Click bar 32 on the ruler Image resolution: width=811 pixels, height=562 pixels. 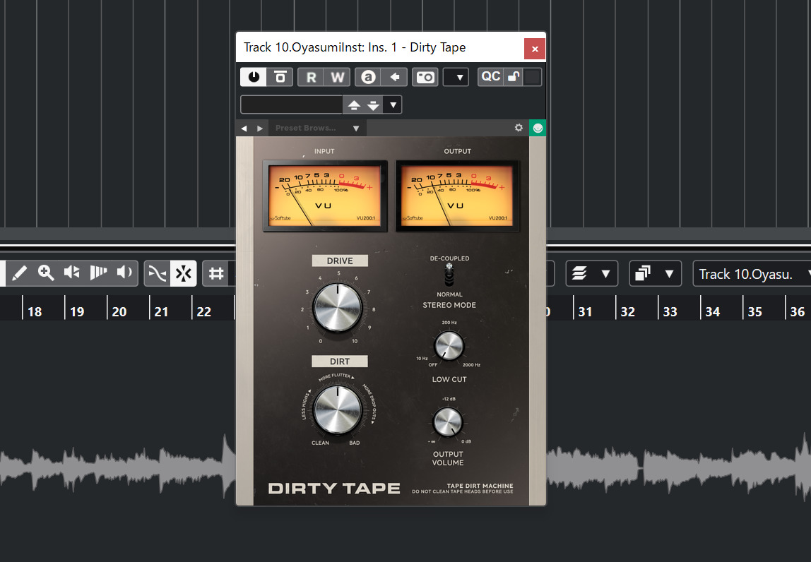[x=627, y=312]
